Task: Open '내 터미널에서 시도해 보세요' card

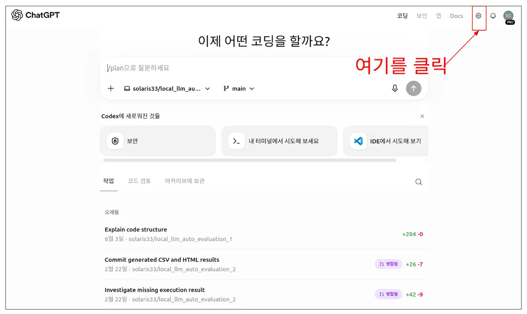Action: (280, 141)
